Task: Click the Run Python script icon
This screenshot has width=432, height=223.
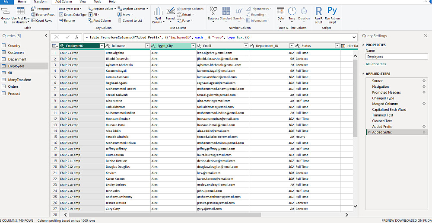Action: (332, 12)
